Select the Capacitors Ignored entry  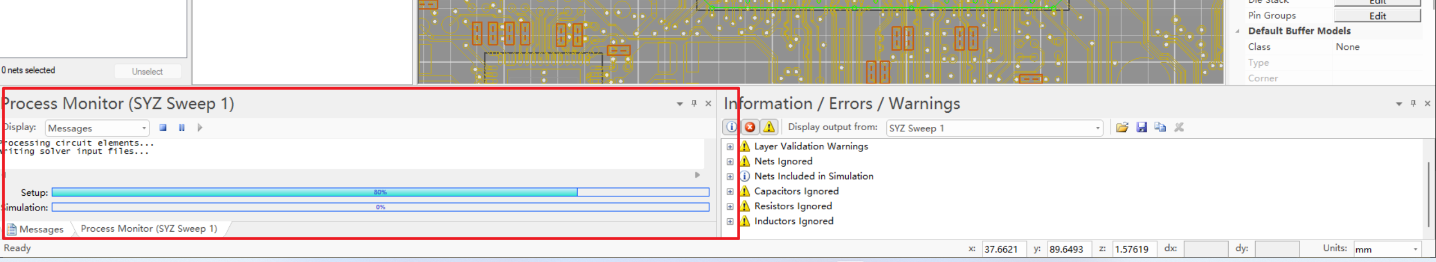[x=796, y=191]
